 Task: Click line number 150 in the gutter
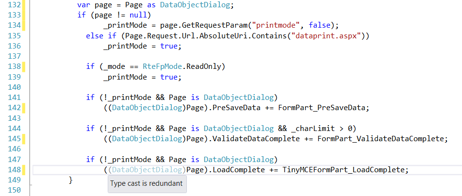(15, 190)
